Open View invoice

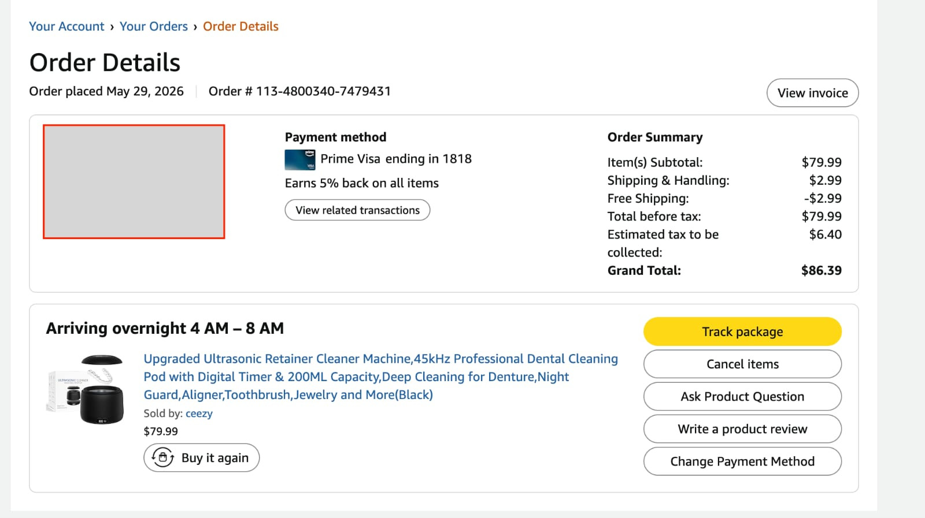tap(812, 93)
